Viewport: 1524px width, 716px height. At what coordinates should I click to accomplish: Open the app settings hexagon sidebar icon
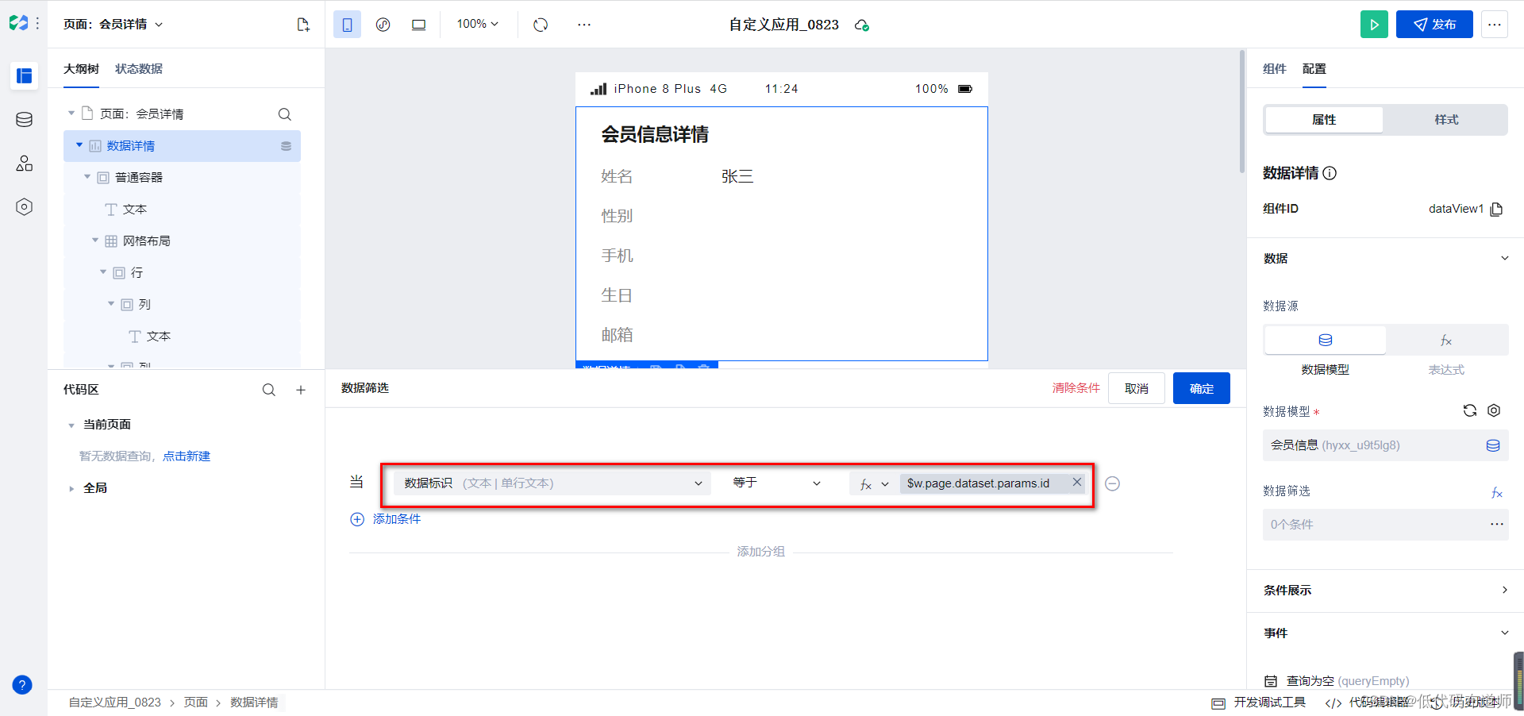tap(24, 207)
